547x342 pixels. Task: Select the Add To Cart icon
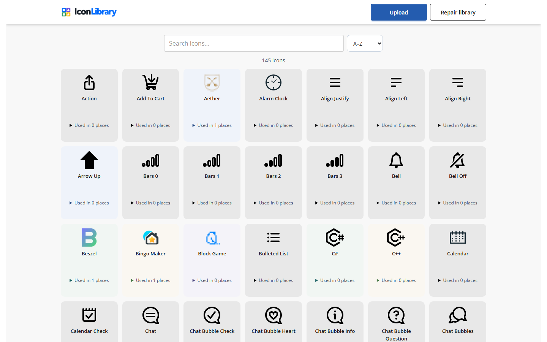point(151,82)
